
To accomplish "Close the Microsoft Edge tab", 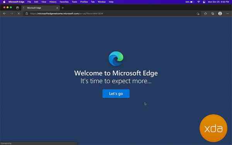I will pyautogui.click(x=57, y=8).
